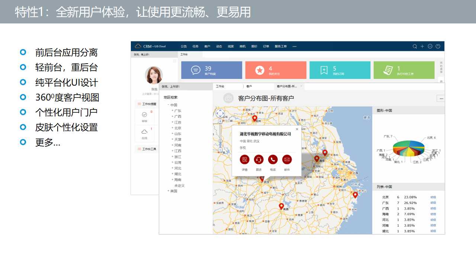
Task: Click the 电话 phone call icon
Action: click(273, 160)
